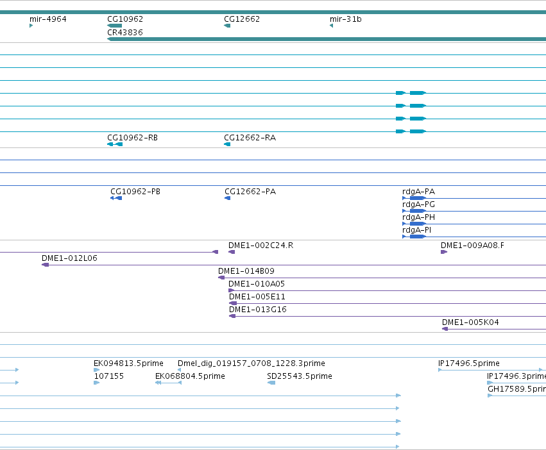
Task: Select the EK068804.5prime EST feature
Action: click(169, 383)
